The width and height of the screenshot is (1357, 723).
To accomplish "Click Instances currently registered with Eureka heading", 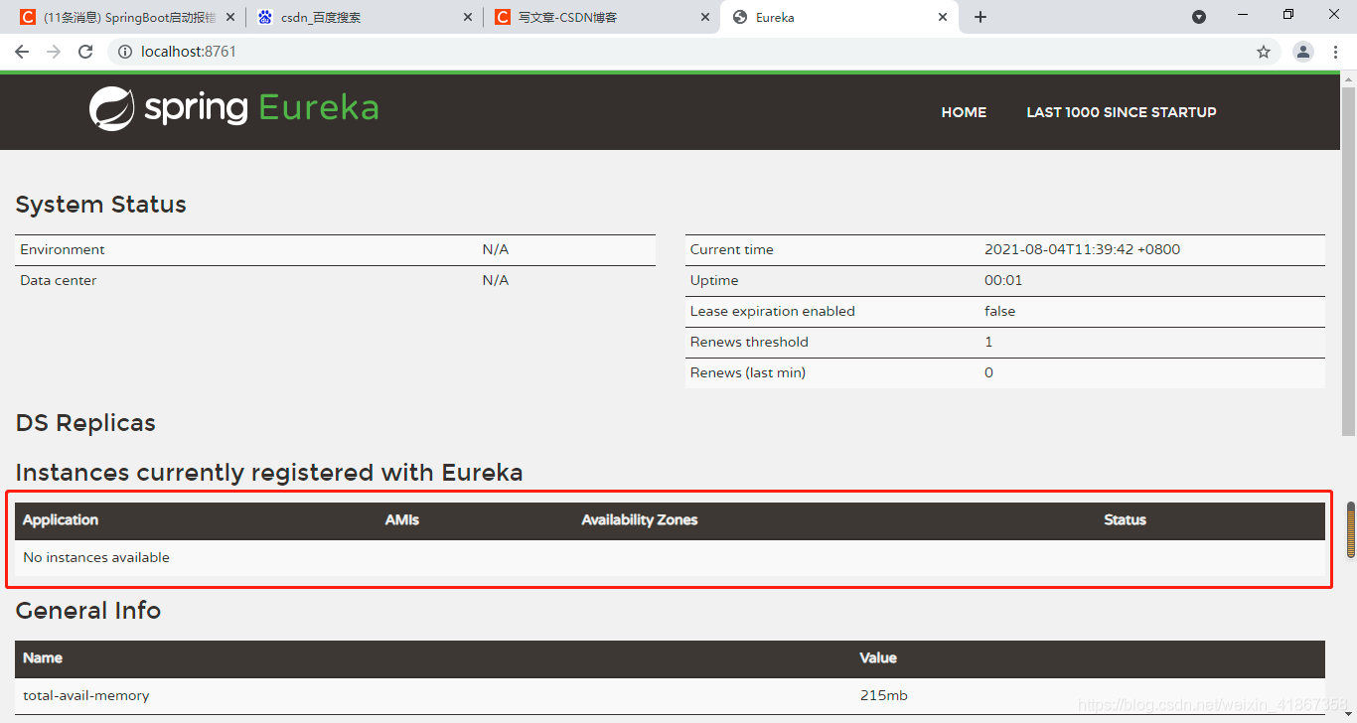I will tap(269, 473).
